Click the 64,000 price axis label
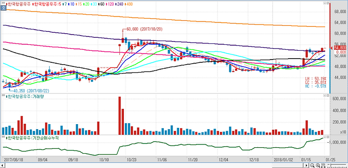The height and width of the screenshot is (168, 348). pyautogui.click(x=340, y=23)
